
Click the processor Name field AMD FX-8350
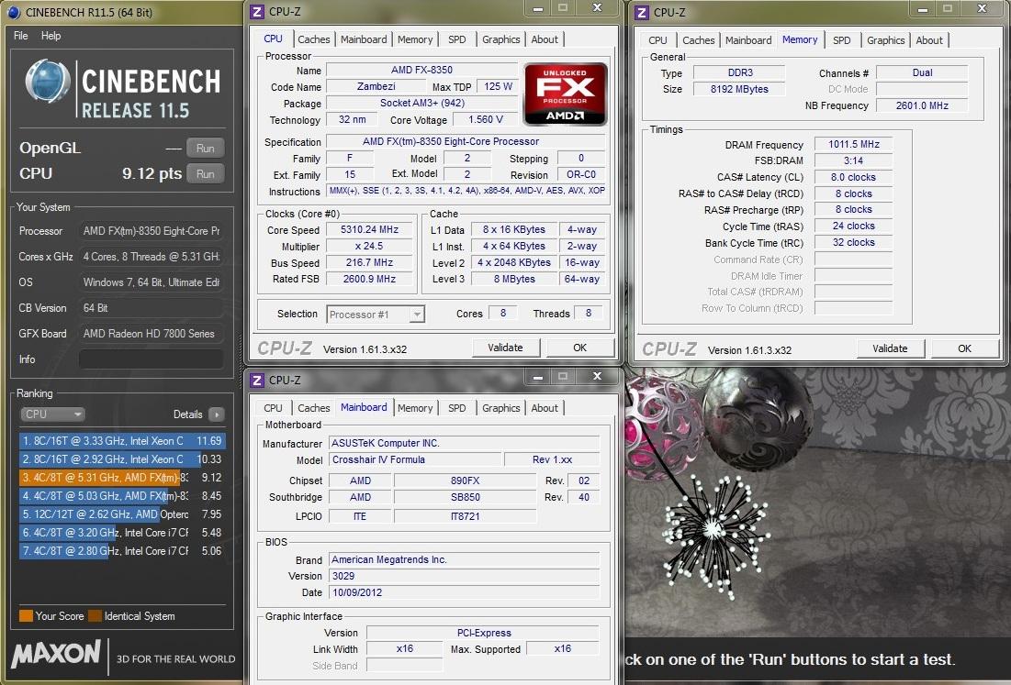[421, 70]
